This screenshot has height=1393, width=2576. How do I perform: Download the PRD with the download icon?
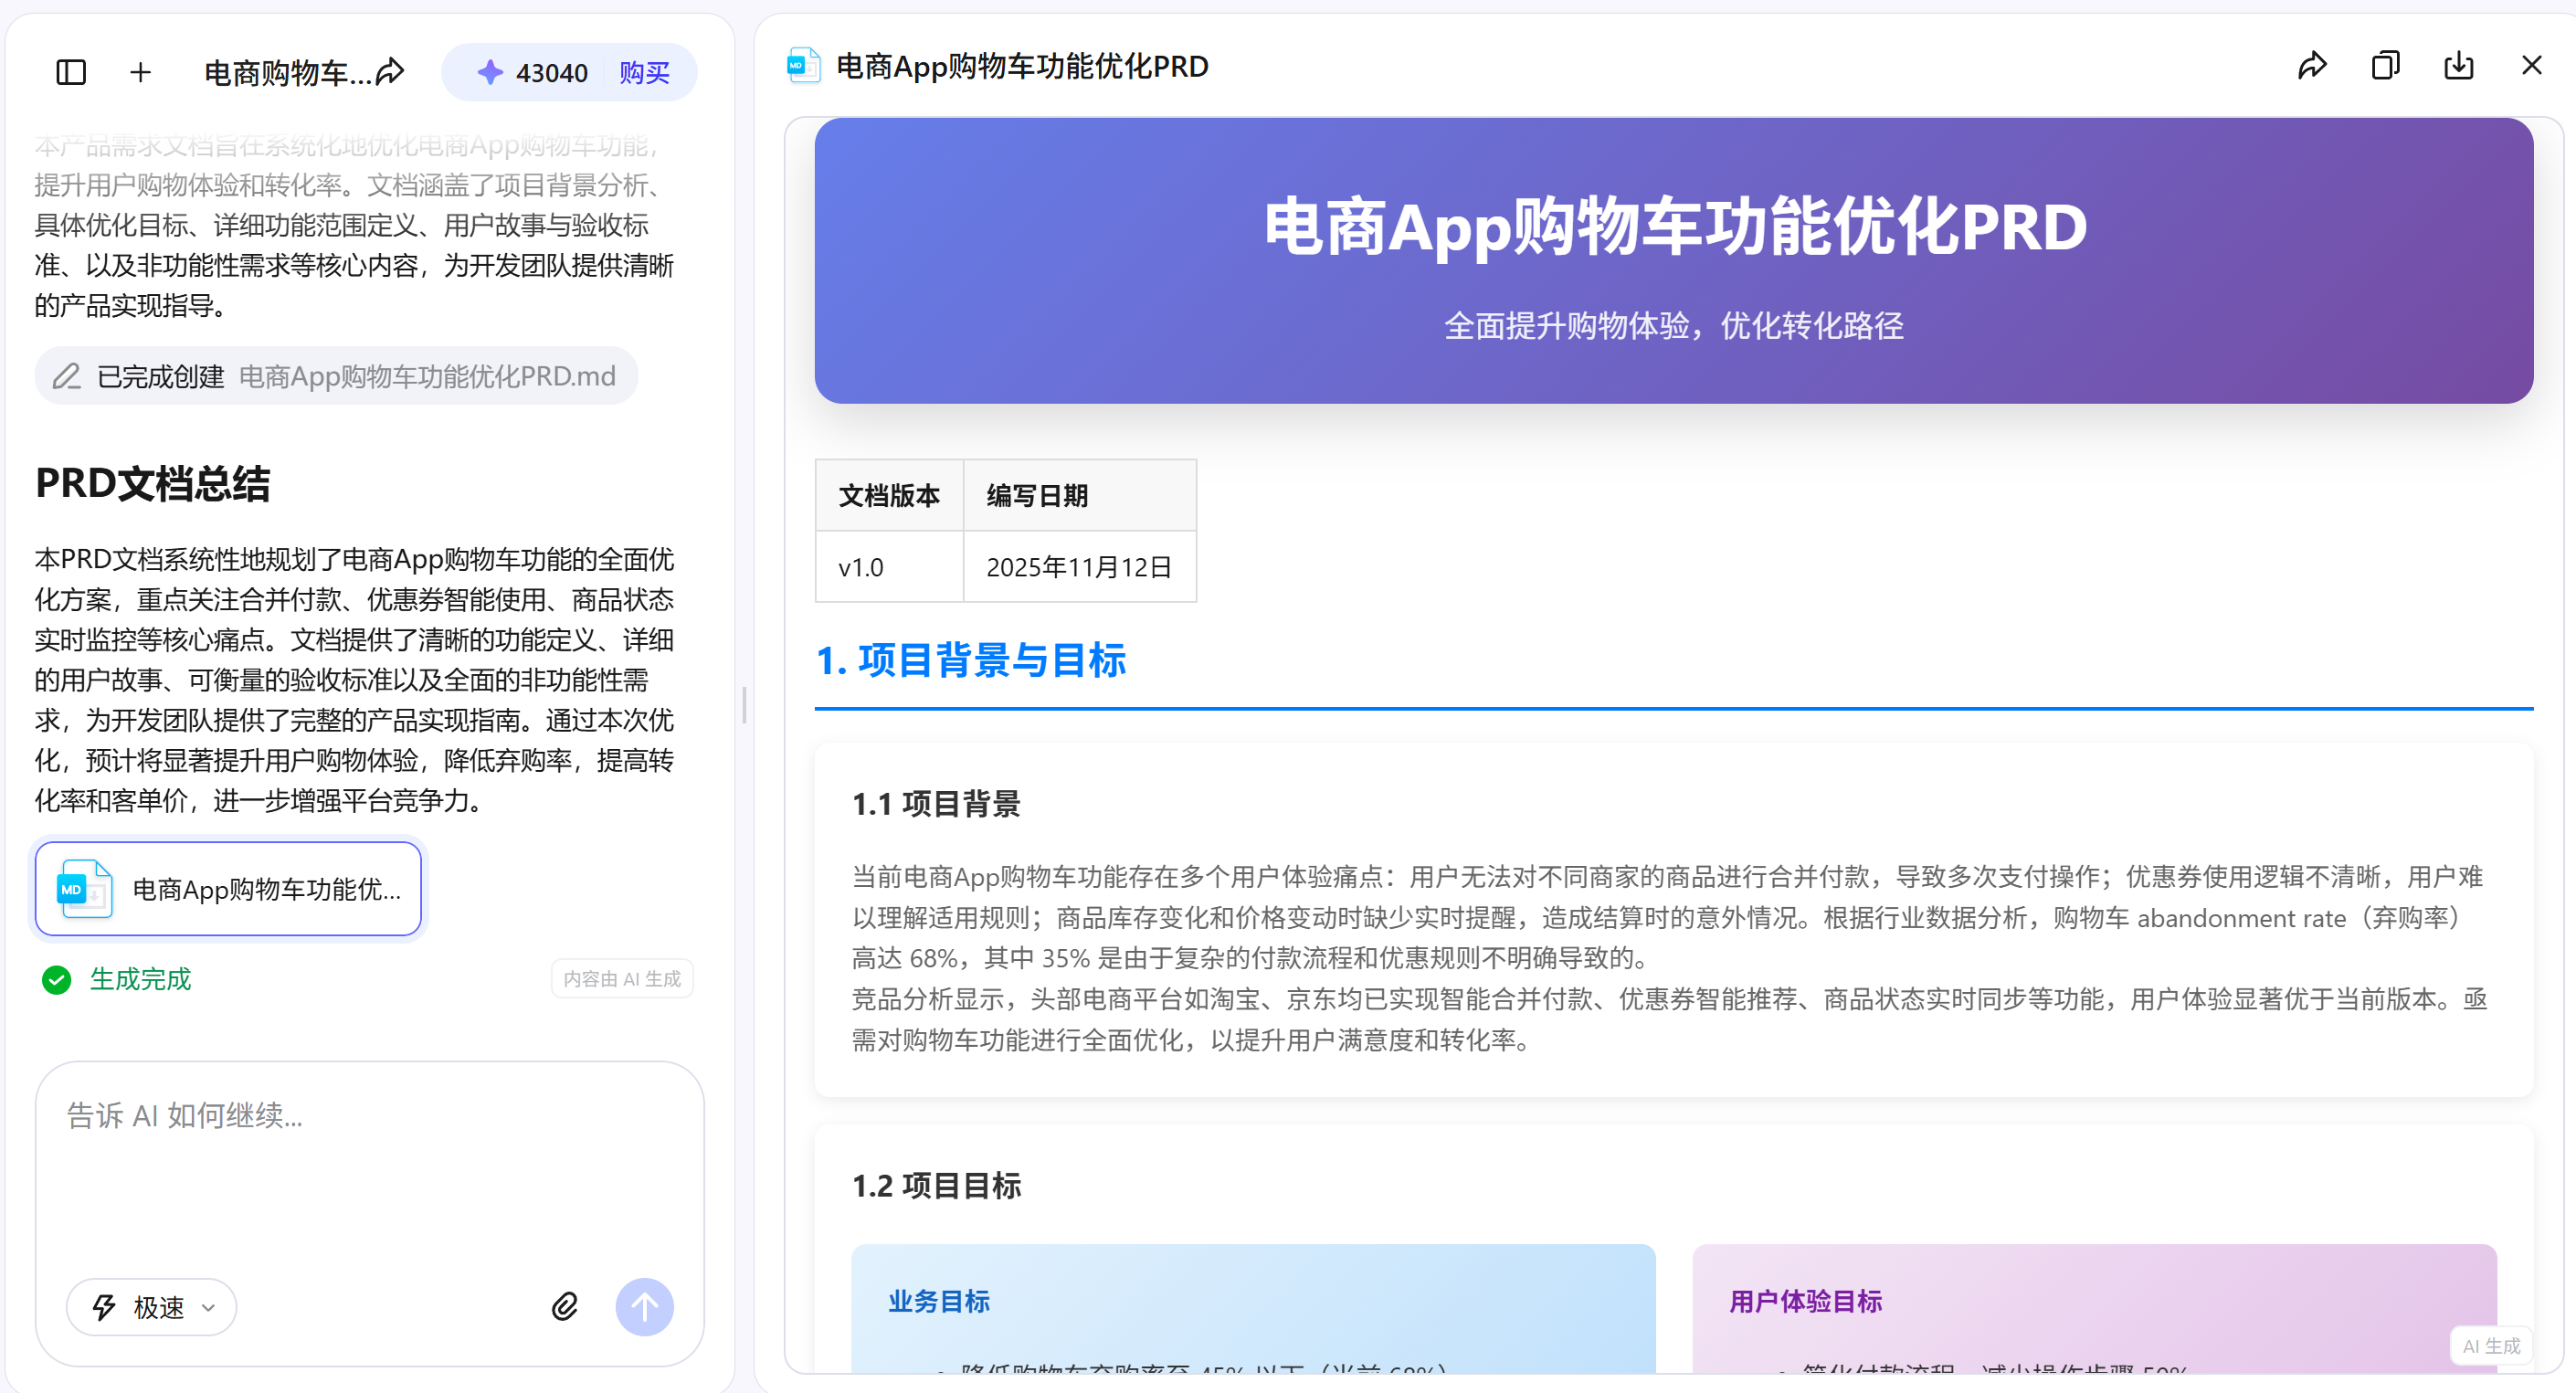2459,65
